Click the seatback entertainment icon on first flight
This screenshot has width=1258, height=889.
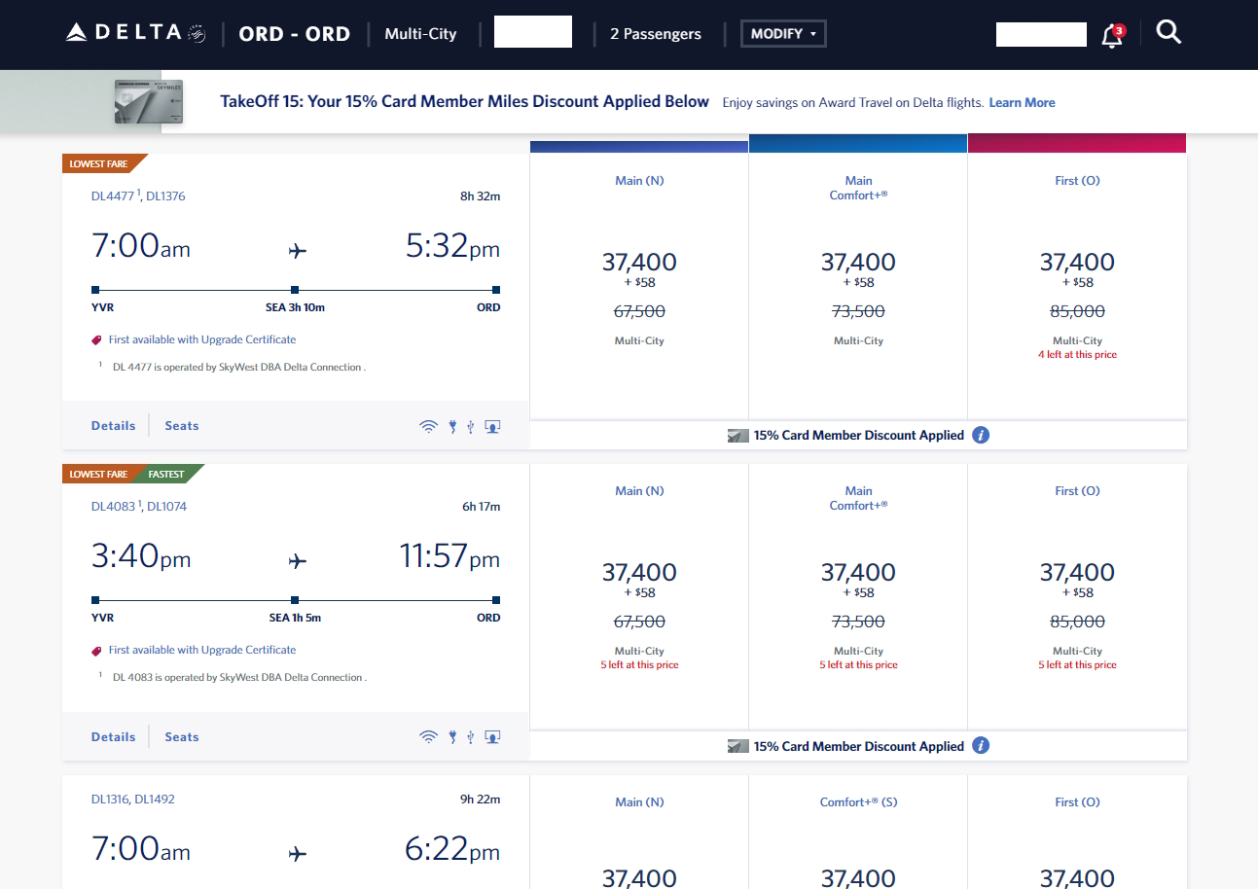(x=492, y=425)
